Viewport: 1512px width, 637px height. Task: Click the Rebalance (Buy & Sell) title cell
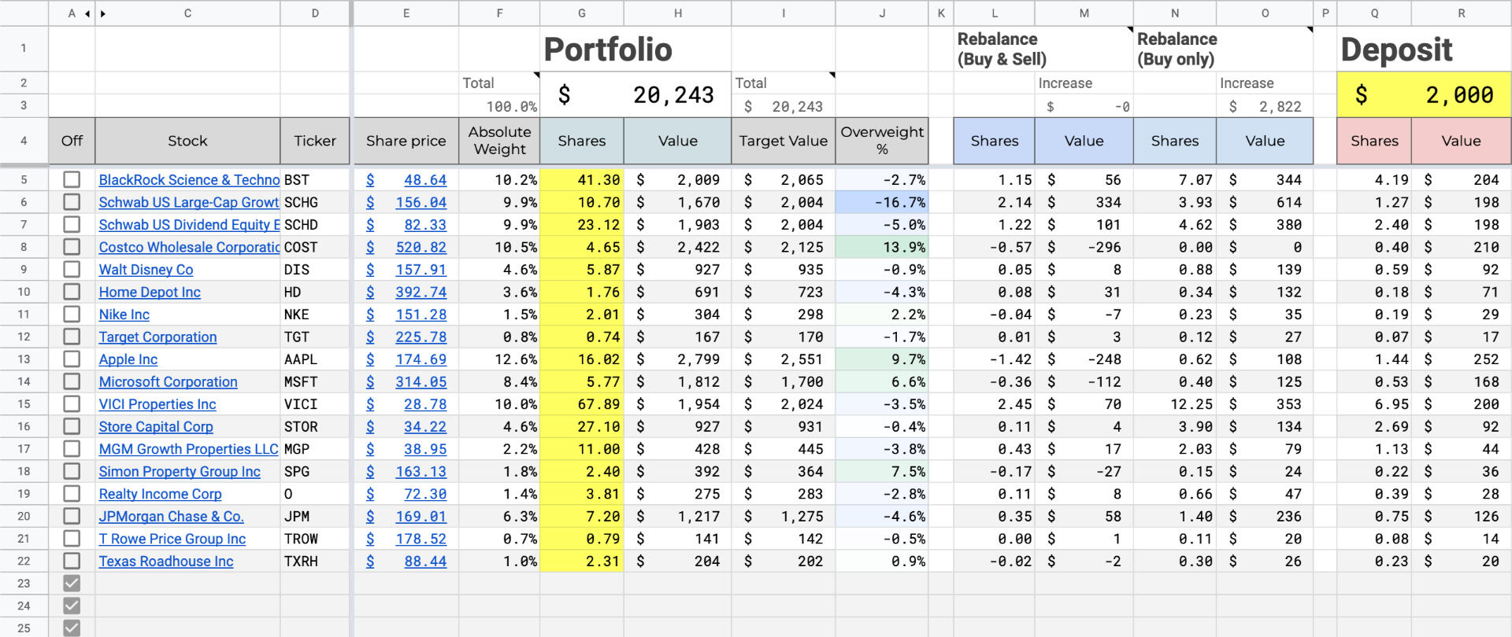tap(1043, 49)
